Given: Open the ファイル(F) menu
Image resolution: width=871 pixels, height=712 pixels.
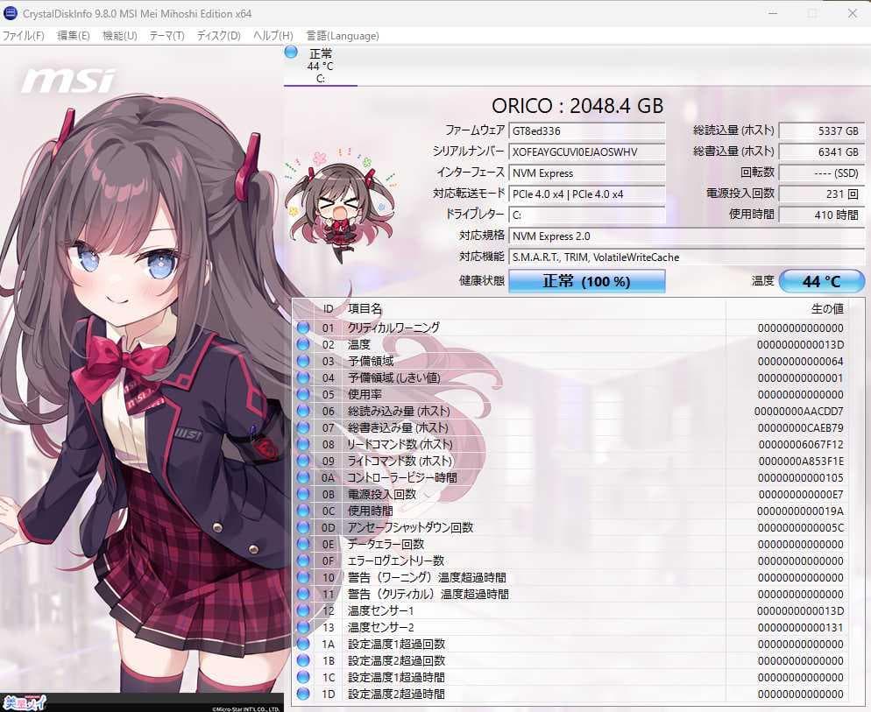Looking at the screenshot, I should tap(24, 36).
